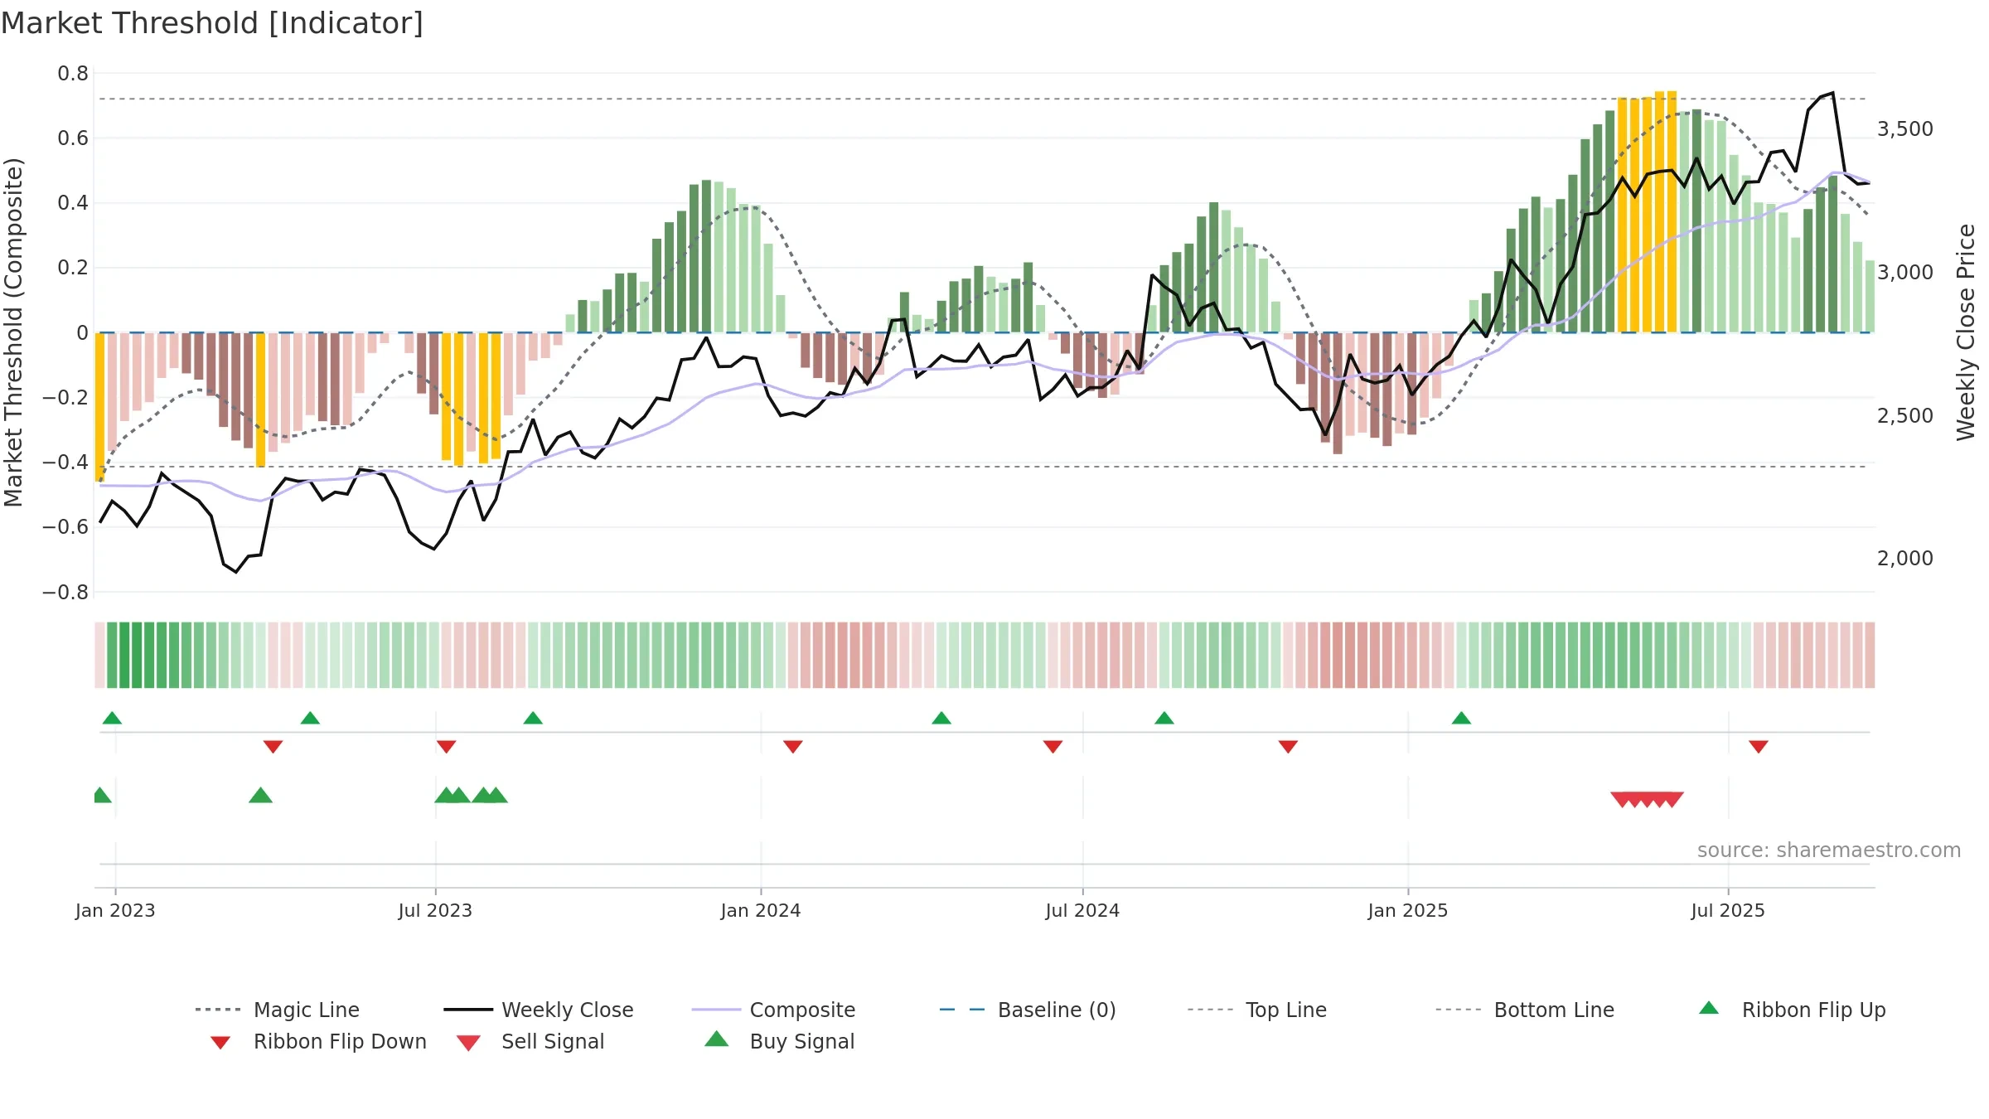
Task: Click the 'Weekly Close Price' axis title
Action: tap(1966, 332)
